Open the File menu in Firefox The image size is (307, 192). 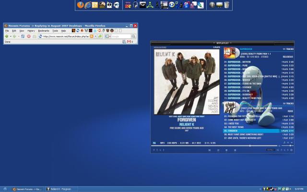pyautogui.click(x=7, y=31)
